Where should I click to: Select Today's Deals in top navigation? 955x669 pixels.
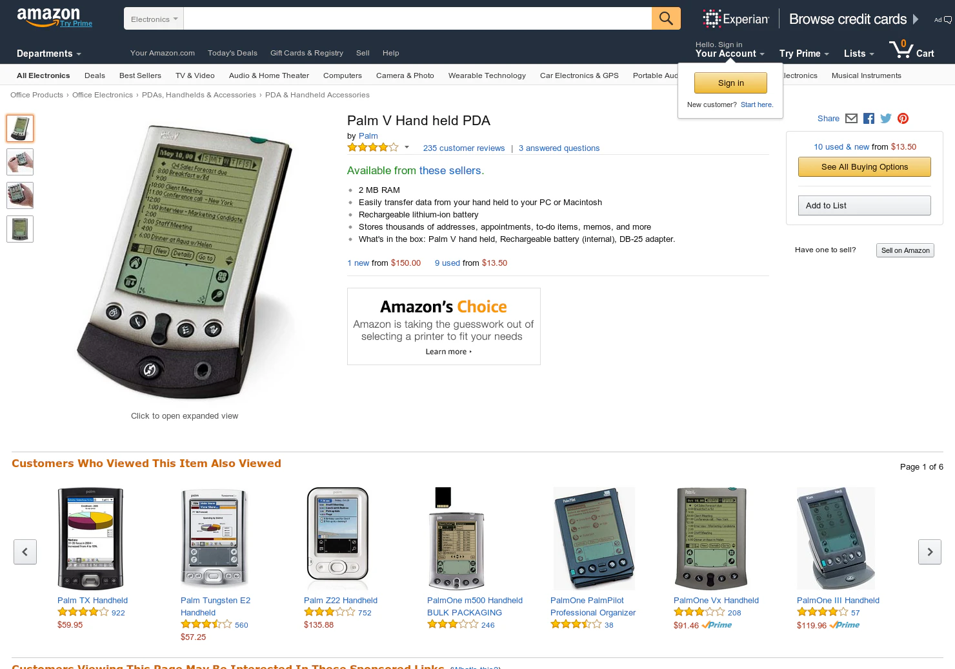[x=232, y=53]
